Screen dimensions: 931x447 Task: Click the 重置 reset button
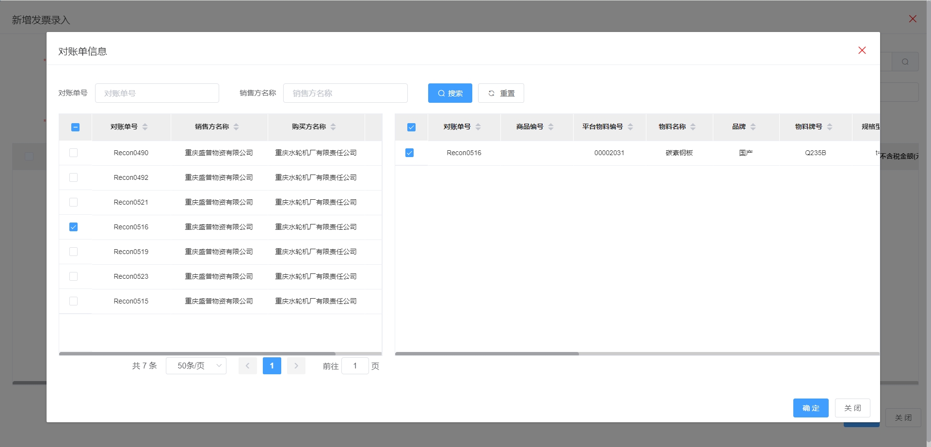pos(501,93)
